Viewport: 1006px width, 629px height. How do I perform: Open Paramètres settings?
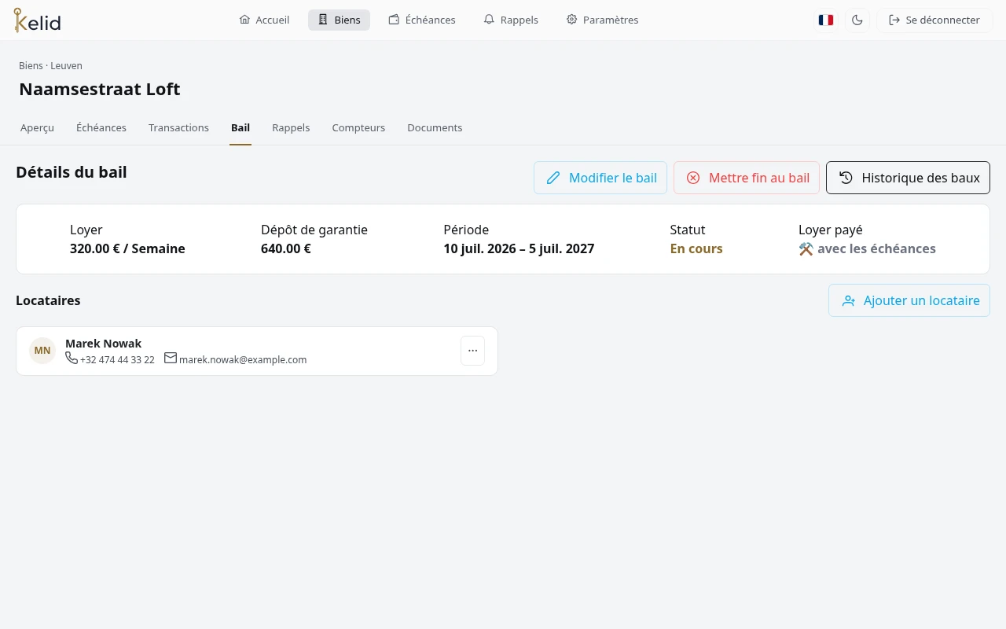[602, 20]
